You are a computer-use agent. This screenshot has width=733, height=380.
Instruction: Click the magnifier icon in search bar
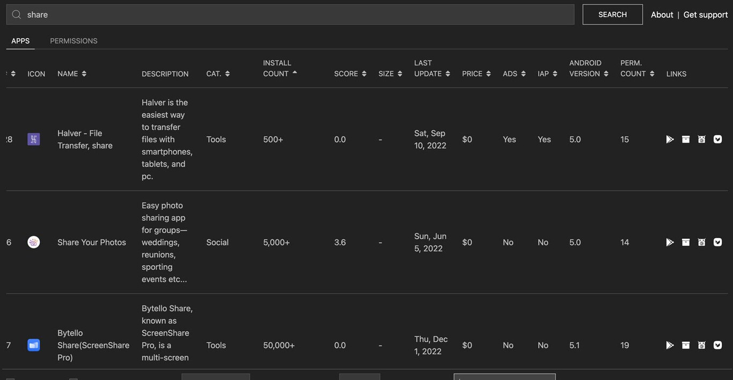click(17, 14)
